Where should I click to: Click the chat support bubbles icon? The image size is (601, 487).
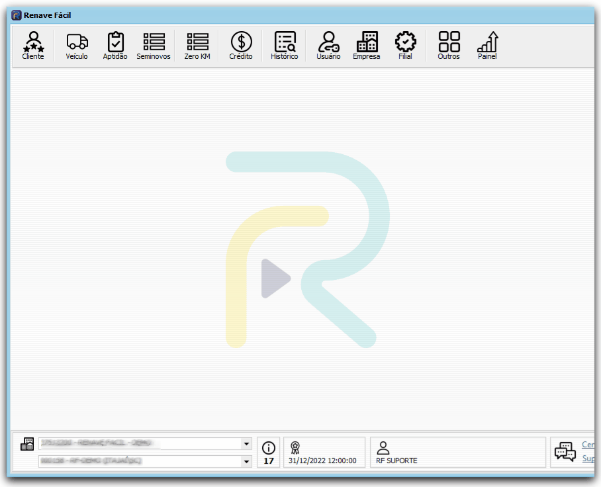pos(565,452)
